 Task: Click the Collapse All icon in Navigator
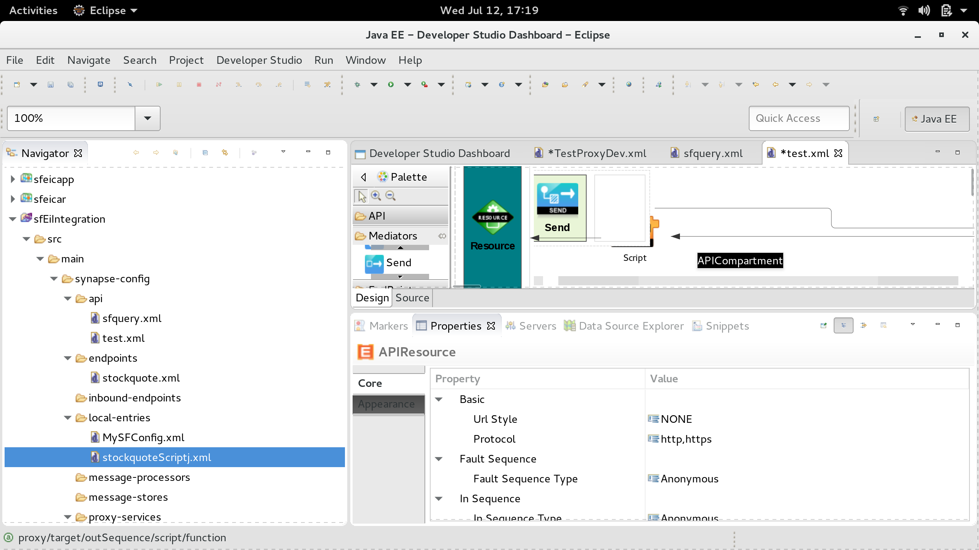tap(205, 152)
